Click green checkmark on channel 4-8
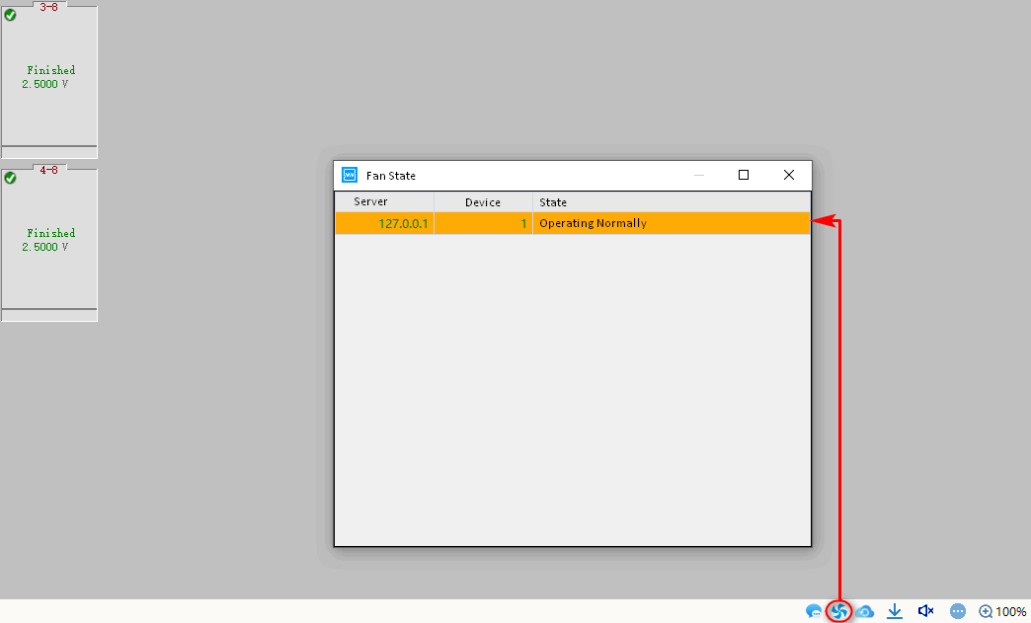1031x623 pixels. coord(11,178)
